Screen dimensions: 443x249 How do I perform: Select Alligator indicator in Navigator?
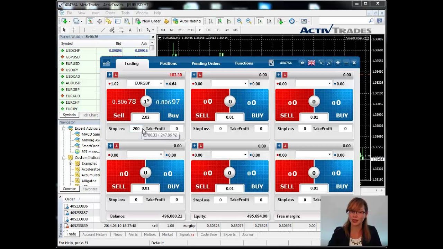[89, 181]
